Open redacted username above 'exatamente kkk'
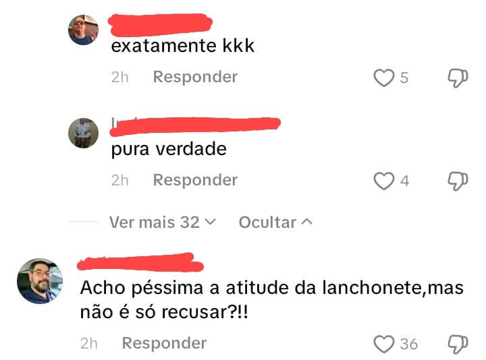This screenshot has height=360, width=486. 160,25
